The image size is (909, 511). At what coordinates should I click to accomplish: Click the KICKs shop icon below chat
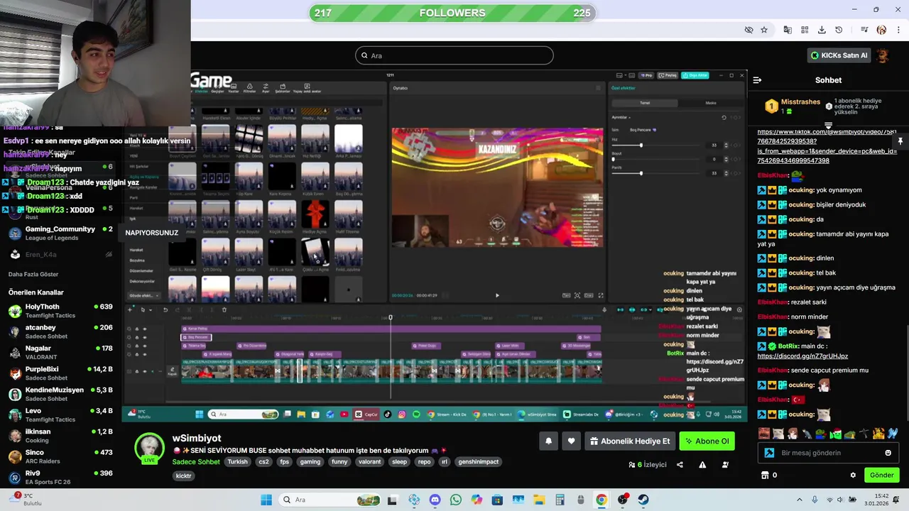point(765,475)
